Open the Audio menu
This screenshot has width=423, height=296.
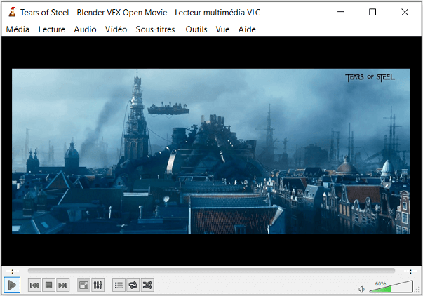click(x=85, y=29)
